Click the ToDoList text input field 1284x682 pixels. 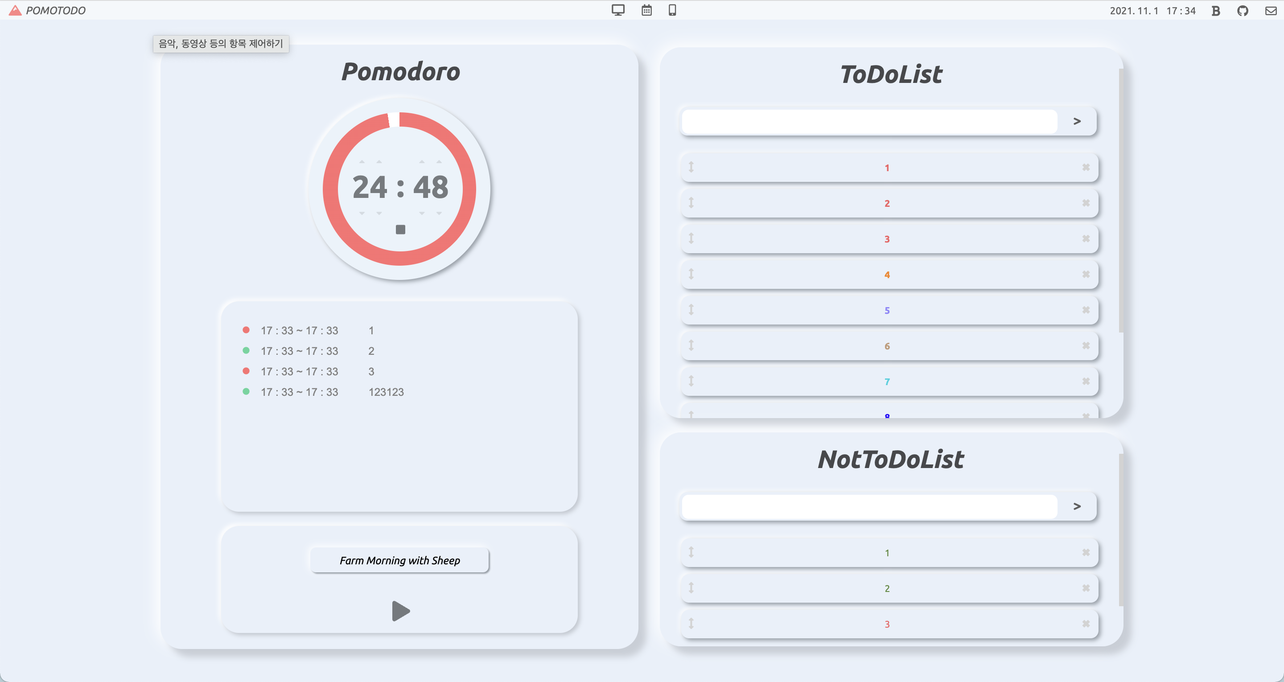(x=869, y=121)
